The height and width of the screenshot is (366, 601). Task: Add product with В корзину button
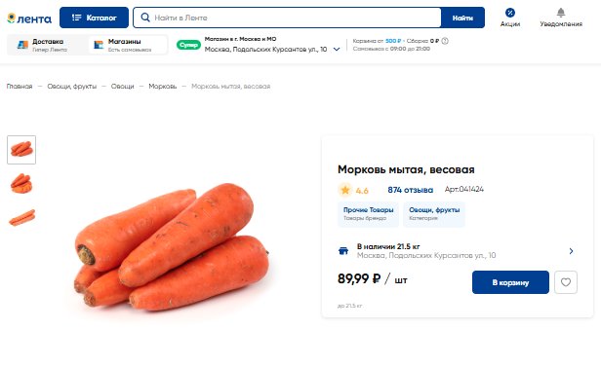tap(510, 282)
